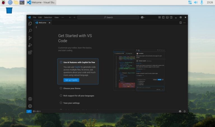Open the Copilot hyperlink in description

[x=78, y=67]
